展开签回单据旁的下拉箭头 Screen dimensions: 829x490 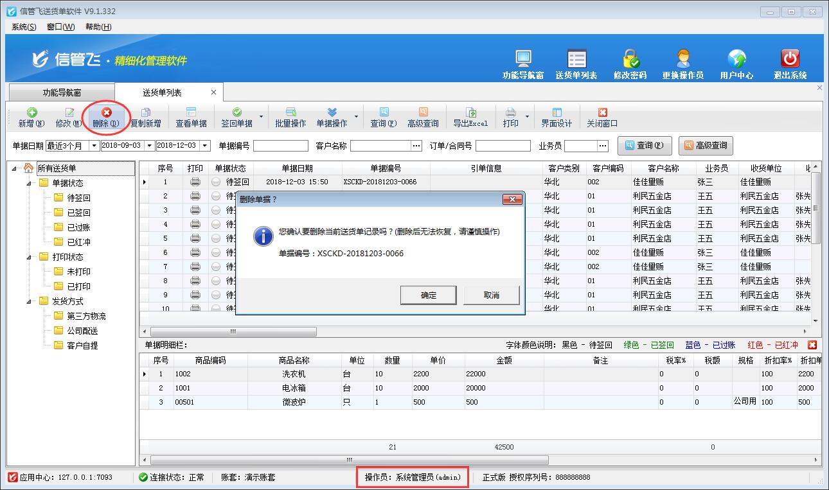click(261, 116)
